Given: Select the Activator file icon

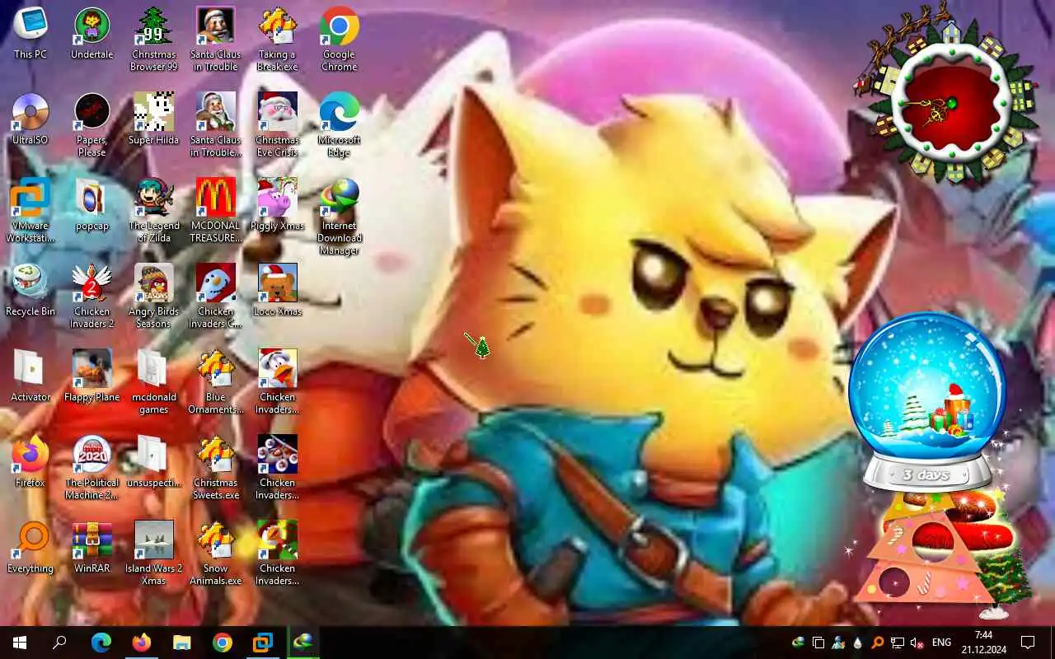Looking at the screenshot, I should (30, 376).
